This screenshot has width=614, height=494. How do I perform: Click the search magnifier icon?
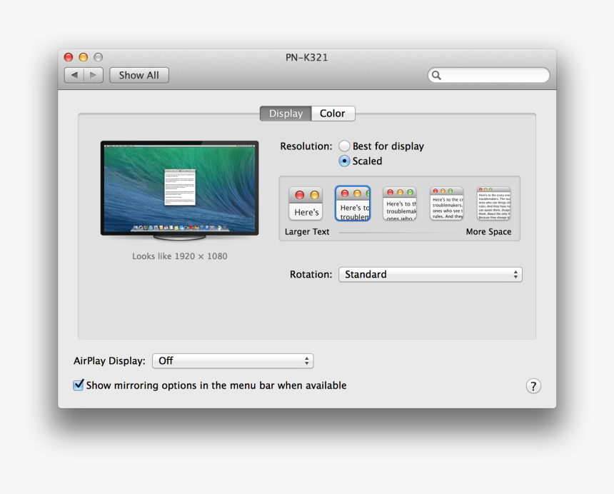click(437, 76)
